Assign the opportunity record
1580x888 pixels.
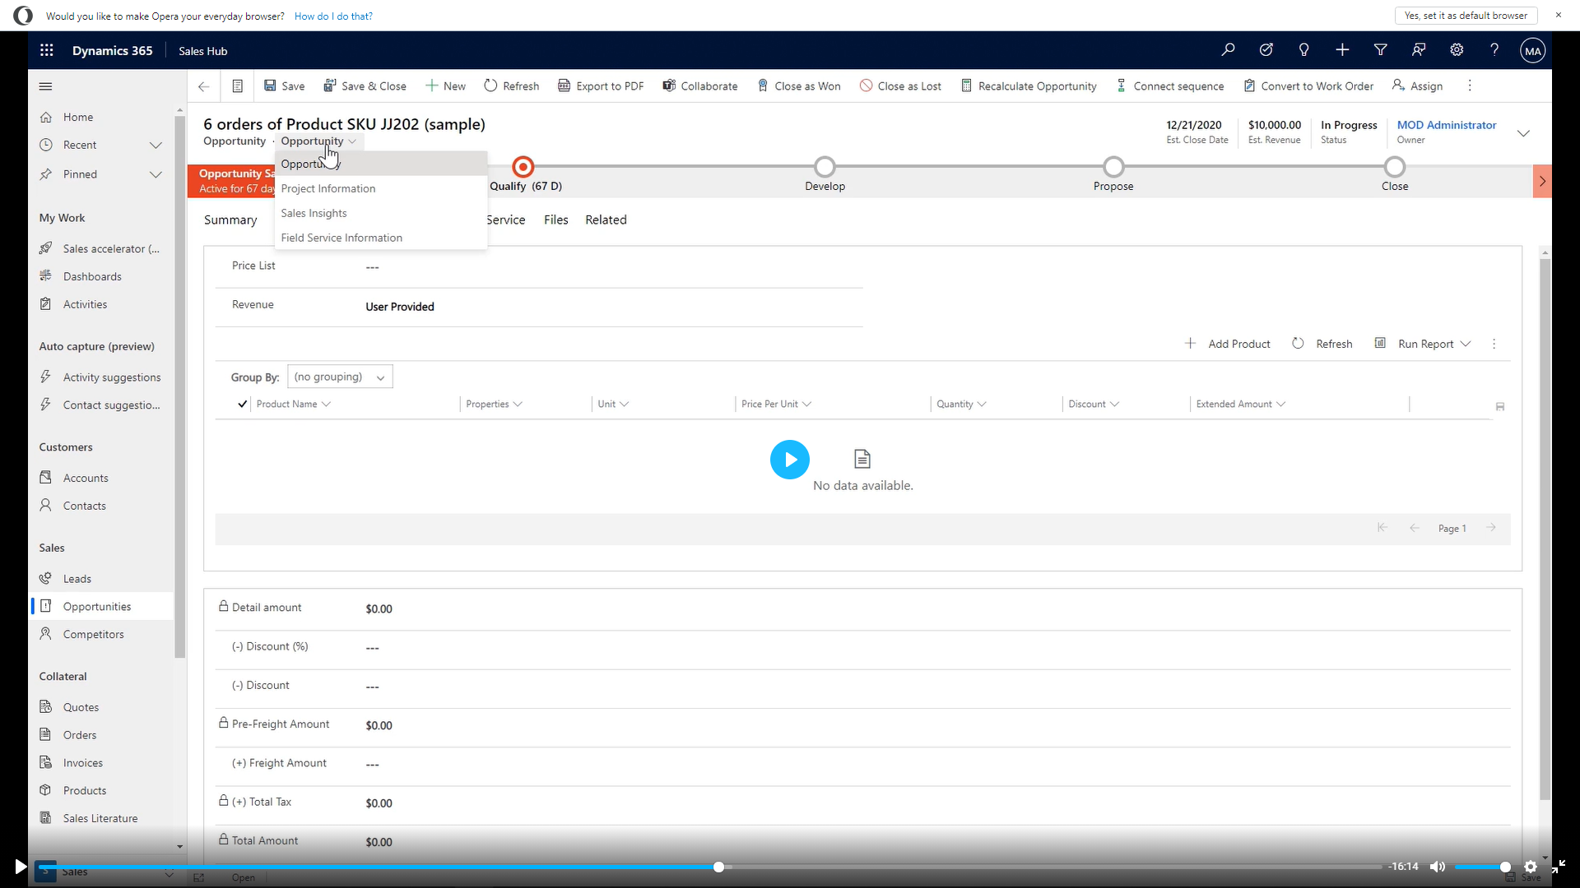1417,86
